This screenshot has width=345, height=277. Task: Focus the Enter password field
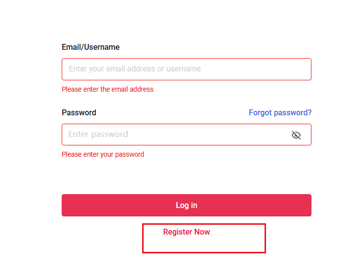pyautogui.click(x=173, y=135)
